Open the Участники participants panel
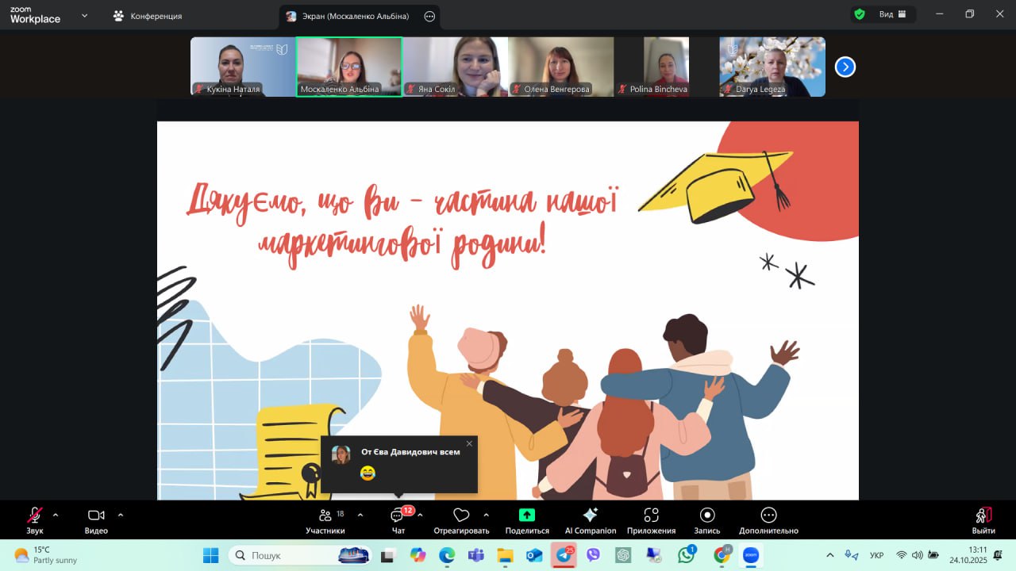Viewport: 1016px width, 571px height. 325,520
